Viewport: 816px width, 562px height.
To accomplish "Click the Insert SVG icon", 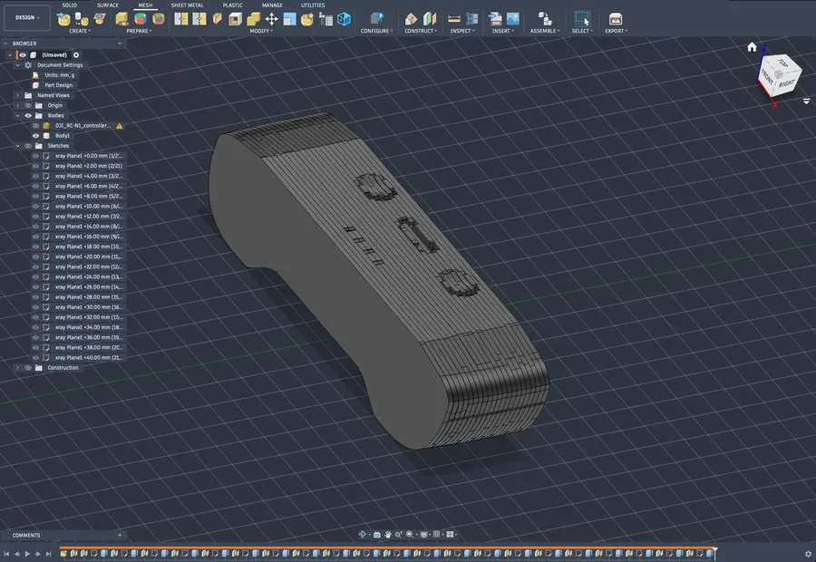I will [x=495, y=19].
